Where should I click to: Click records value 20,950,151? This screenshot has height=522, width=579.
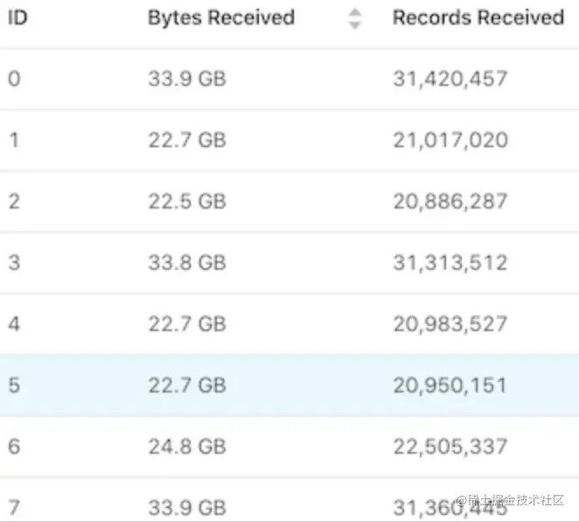(450, 385)
